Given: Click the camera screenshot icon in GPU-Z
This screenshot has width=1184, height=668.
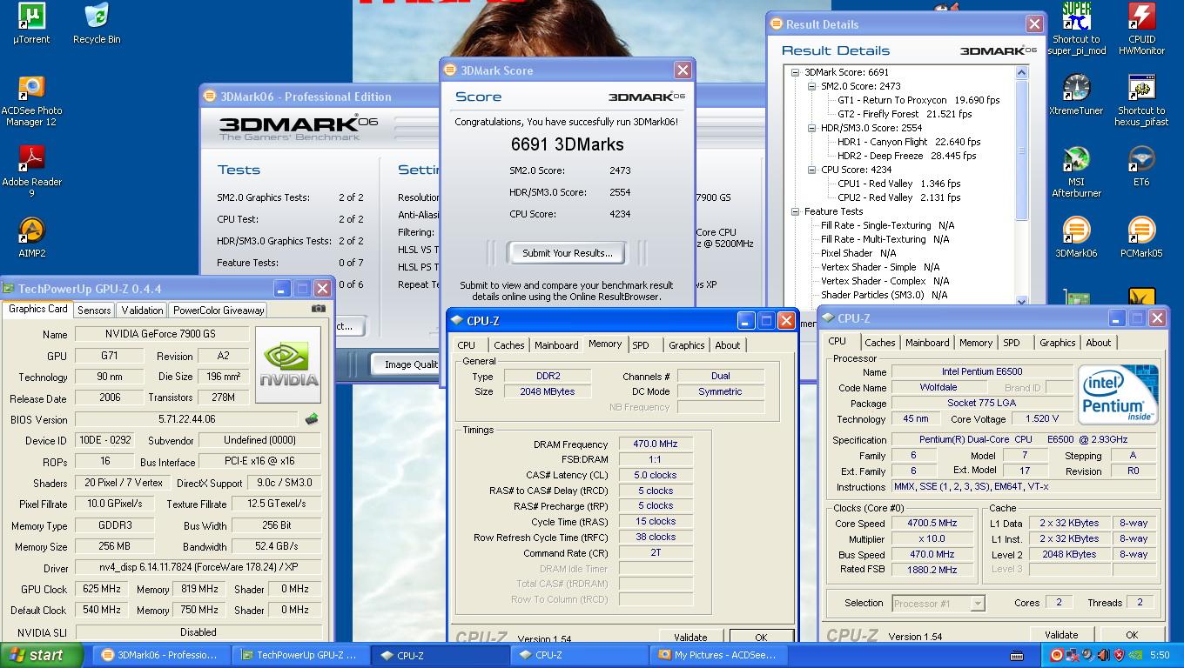Looking at the screenshot, I should tap(319, 309).
